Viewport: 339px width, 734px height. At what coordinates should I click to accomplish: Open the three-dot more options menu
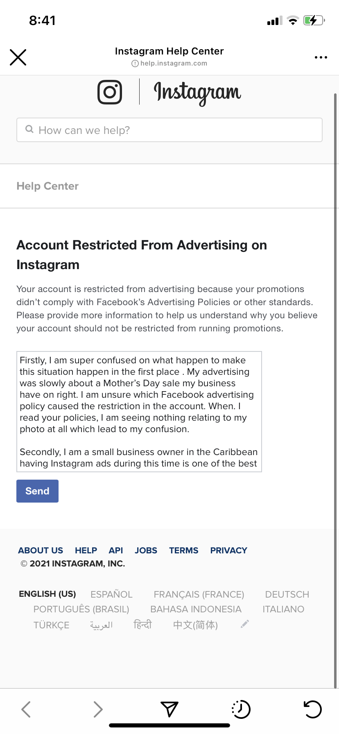[x=321, y=57]
